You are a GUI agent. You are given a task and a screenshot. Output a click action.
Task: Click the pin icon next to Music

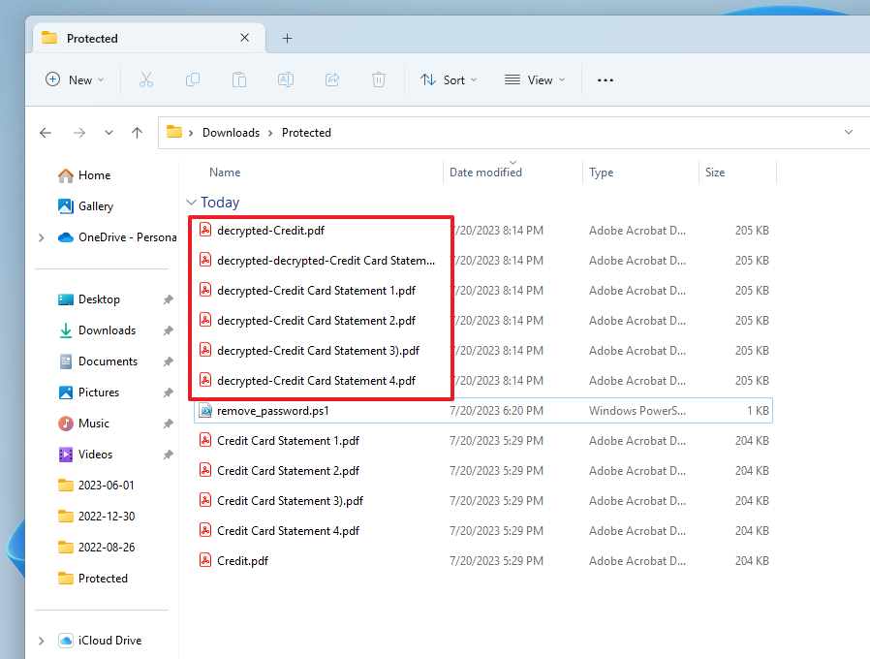pos(169,424)
